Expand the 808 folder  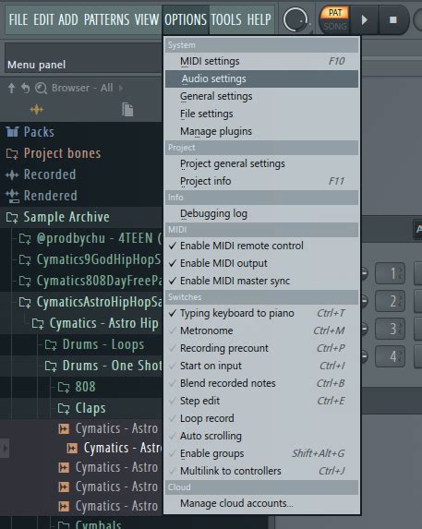coord(85,387)
